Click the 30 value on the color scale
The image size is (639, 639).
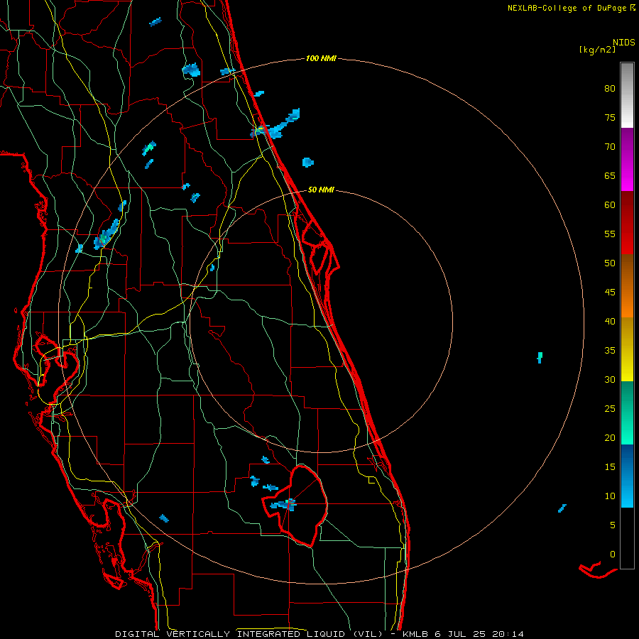[x=610, y=379]
